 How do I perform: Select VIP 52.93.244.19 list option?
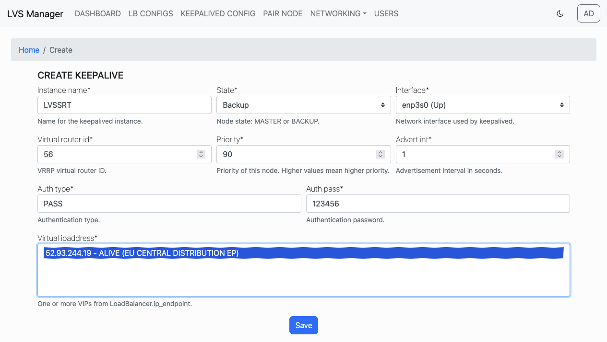click(x=304, y=253)
